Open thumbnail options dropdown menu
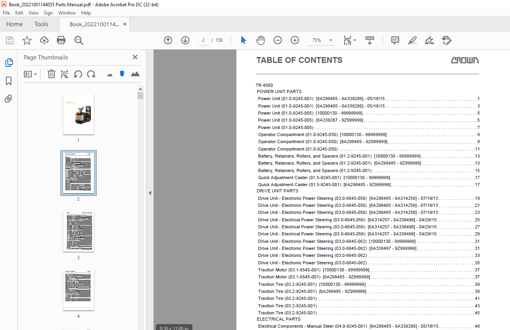510x330 pixels. click(x=31, y=74)
